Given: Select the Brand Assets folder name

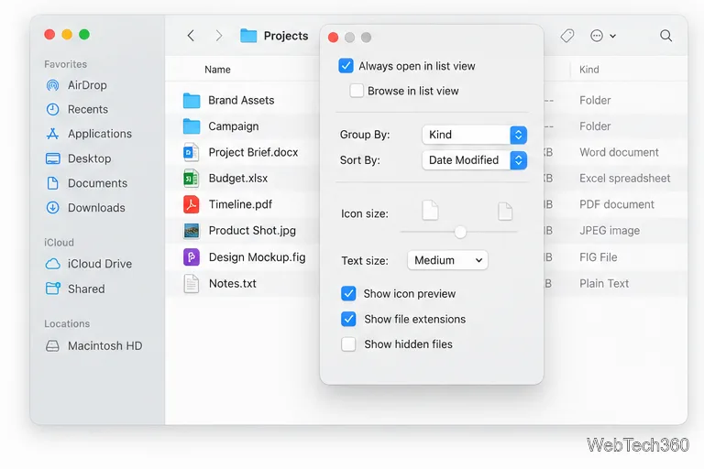Looking at the screenshot, I should click(x=241, y=101).
